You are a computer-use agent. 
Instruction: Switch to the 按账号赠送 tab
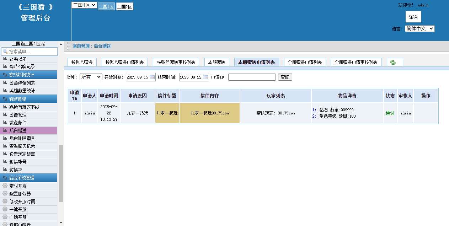point(82,62)
